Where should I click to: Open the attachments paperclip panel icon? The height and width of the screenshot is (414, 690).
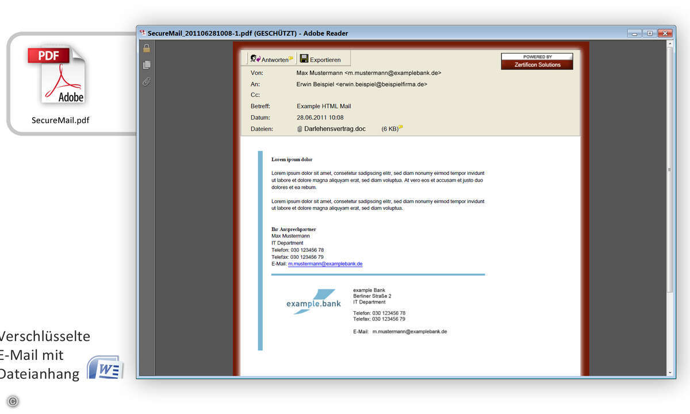147,82
